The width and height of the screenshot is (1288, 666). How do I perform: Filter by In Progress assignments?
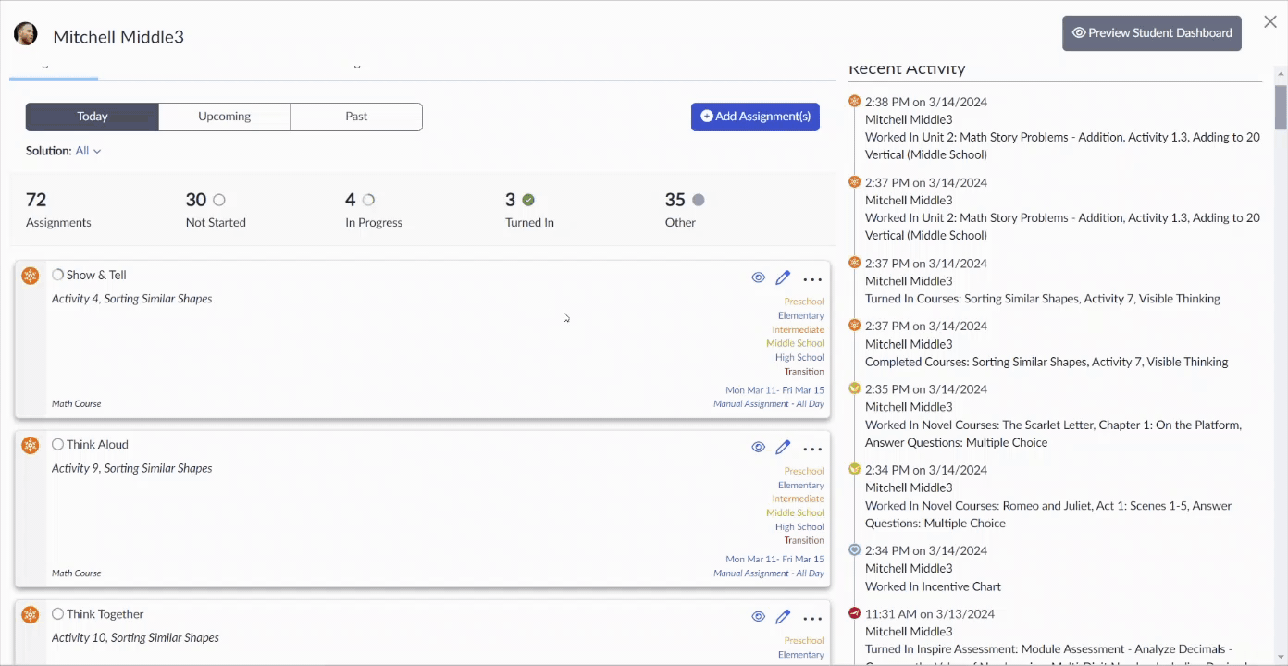pyautogui.click(x=374, y=210)
